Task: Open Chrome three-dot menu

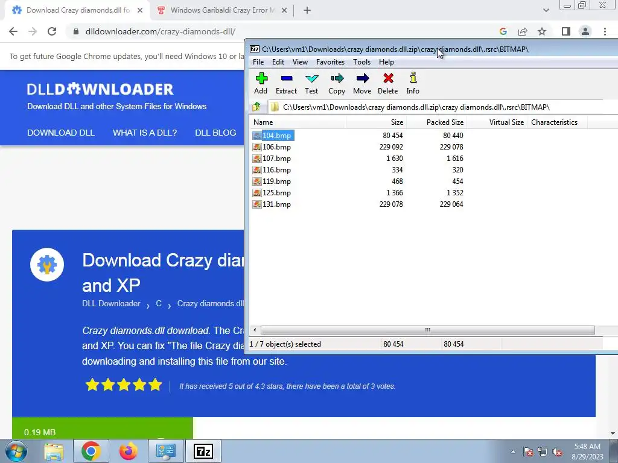Action: [x=605, y=31]
